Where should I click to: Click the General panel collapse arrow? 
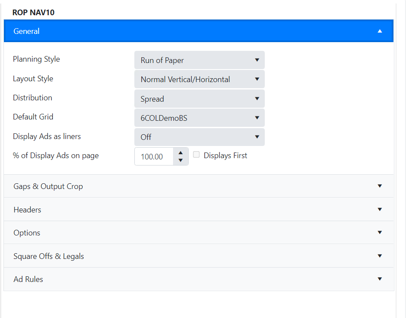coord(380,31)
